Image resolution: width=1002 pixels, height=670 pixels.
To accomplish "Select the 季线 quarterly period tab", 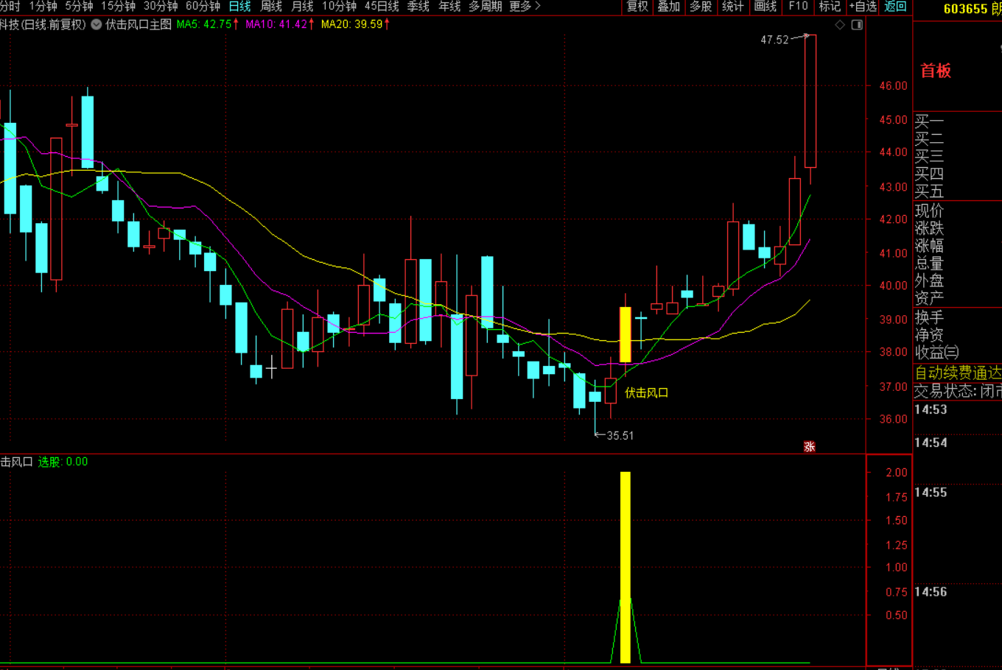I will coord(418,7).
